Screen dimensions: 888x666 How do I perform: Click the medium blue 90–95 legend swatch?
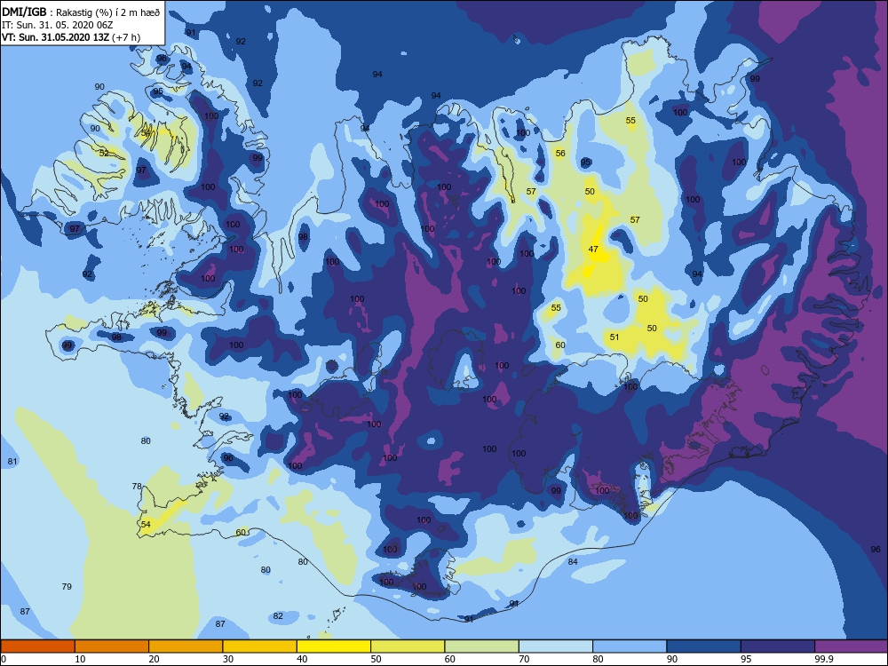point(704,646)
